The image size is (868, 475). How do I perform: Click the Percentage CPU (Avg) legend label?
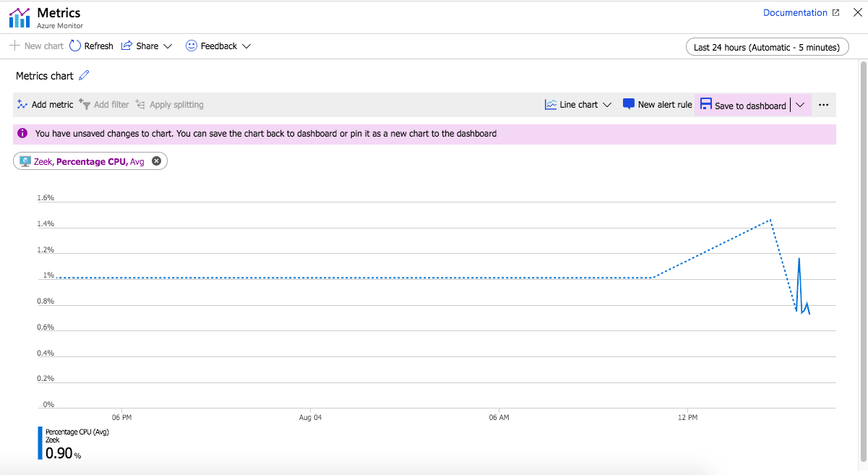pos(77,432)
